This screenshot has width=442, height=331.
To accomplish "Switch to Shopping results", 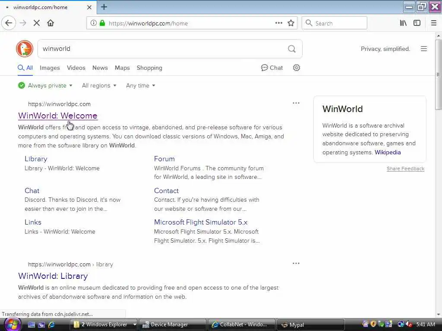I will (x=149, y=68).
